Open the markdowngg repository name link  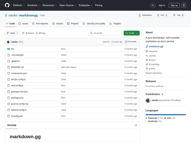coord(28,15)
